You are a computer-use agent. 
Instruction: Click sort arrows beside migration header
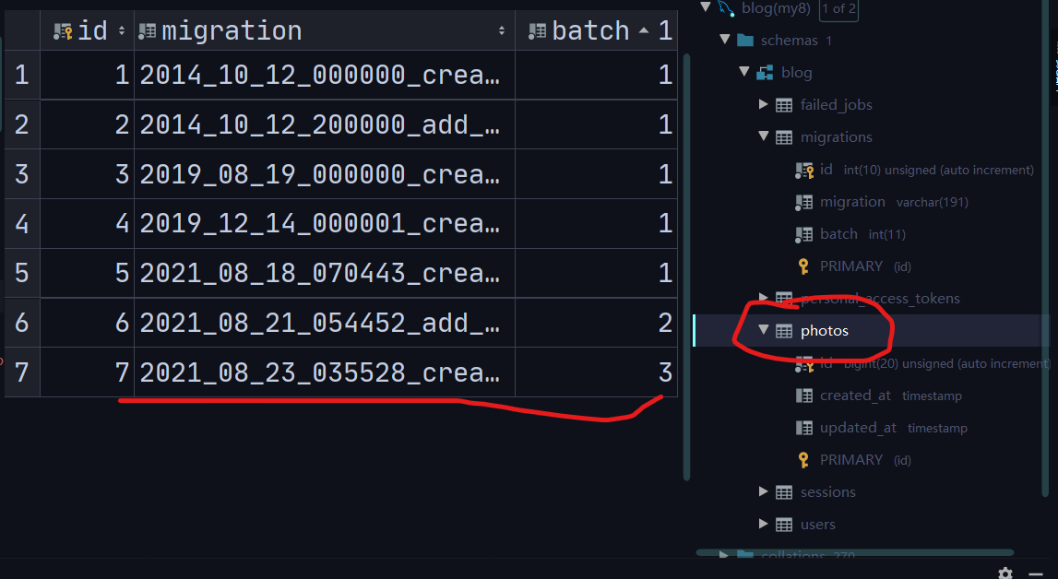click(502, 31)
